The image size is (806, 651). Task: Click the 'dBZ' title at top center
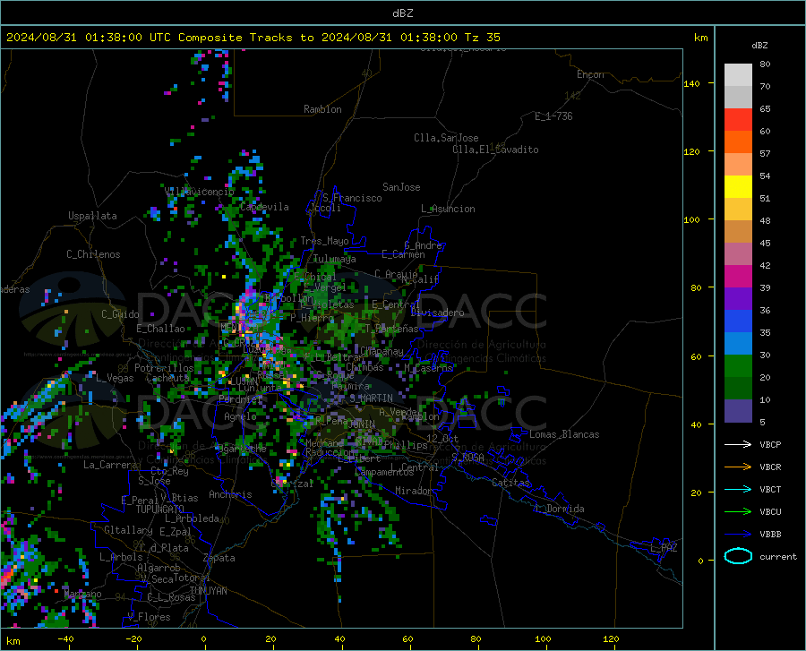click(x=402, y=13)
